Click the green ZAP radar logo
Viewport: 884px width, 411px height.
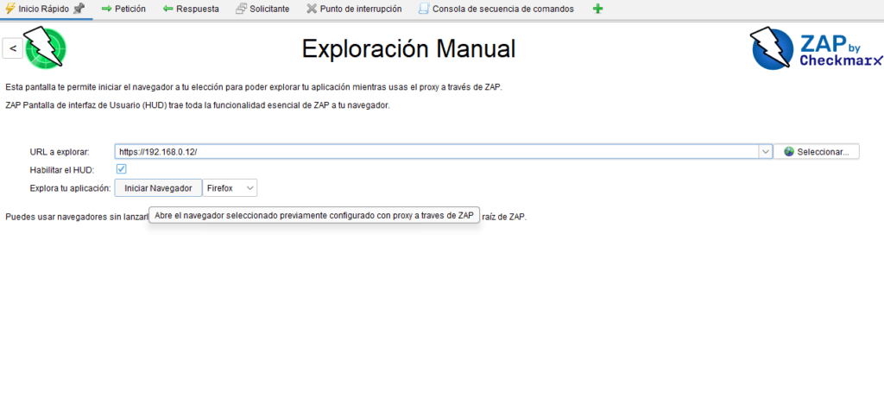click(x=46, y=48)
